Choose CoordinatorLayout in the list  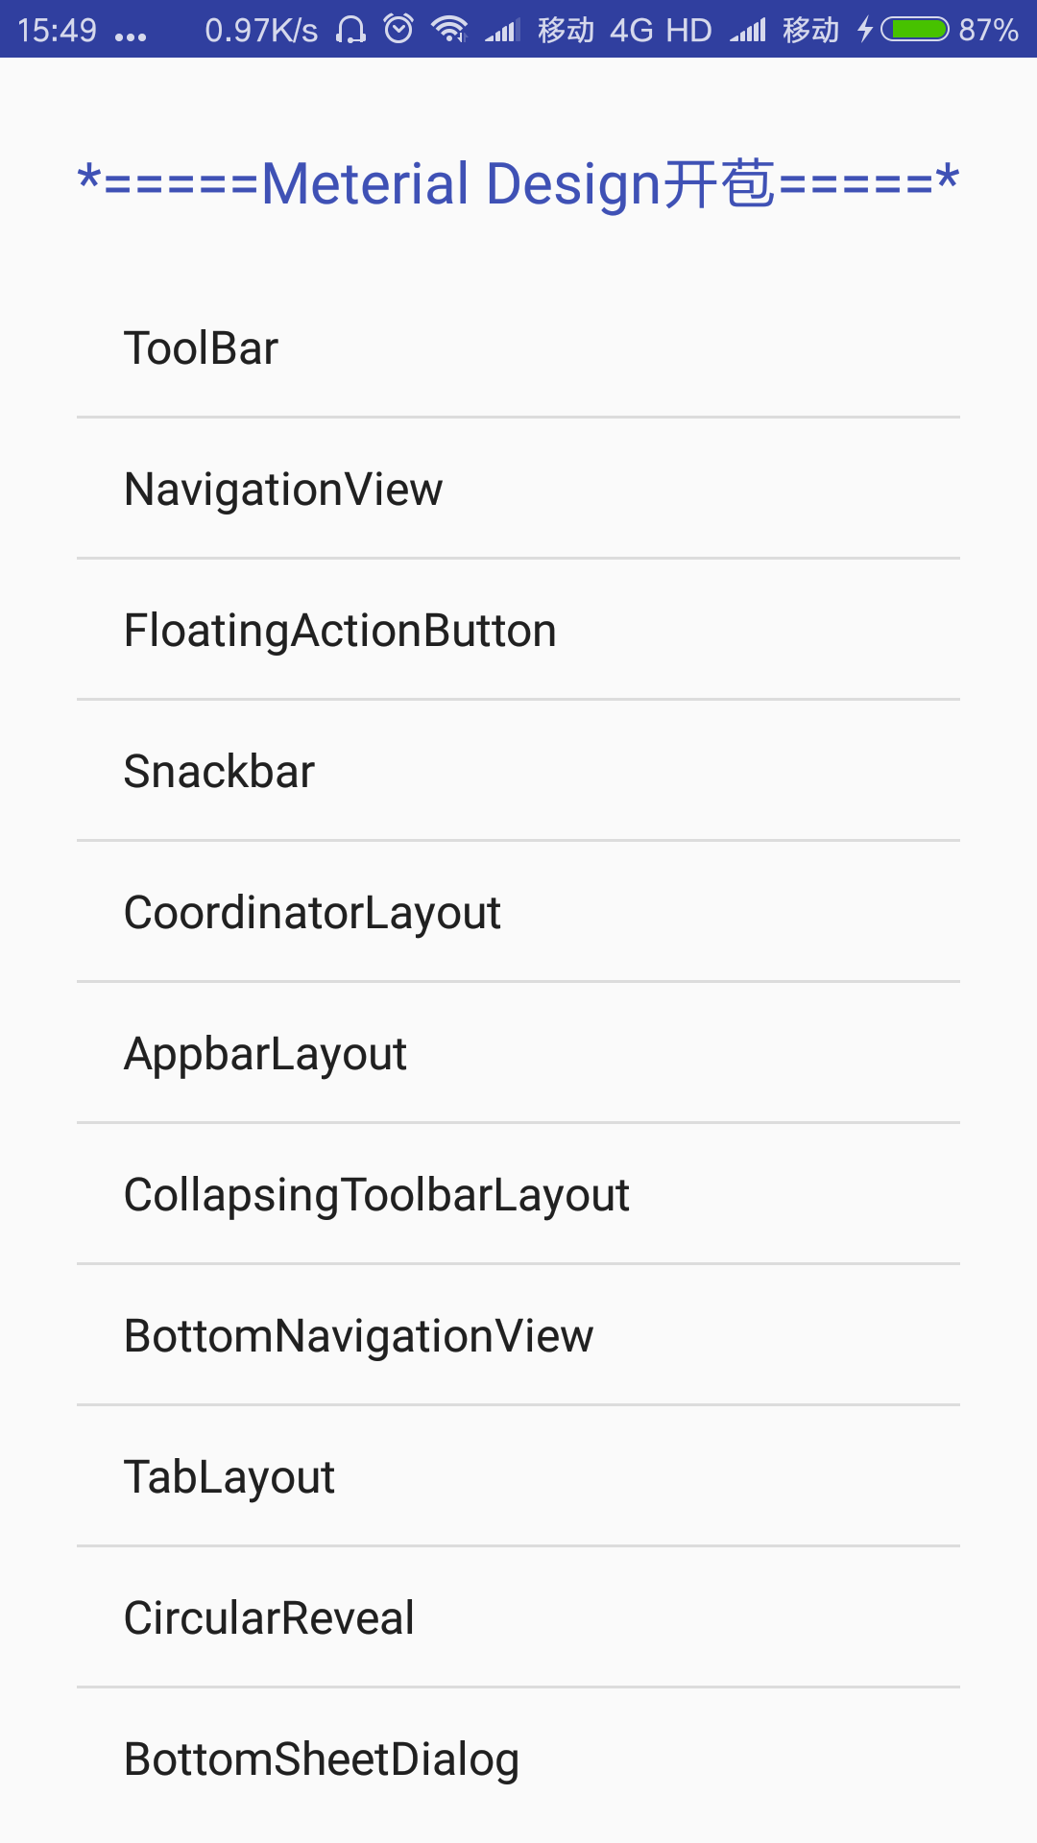pos(518,912)
